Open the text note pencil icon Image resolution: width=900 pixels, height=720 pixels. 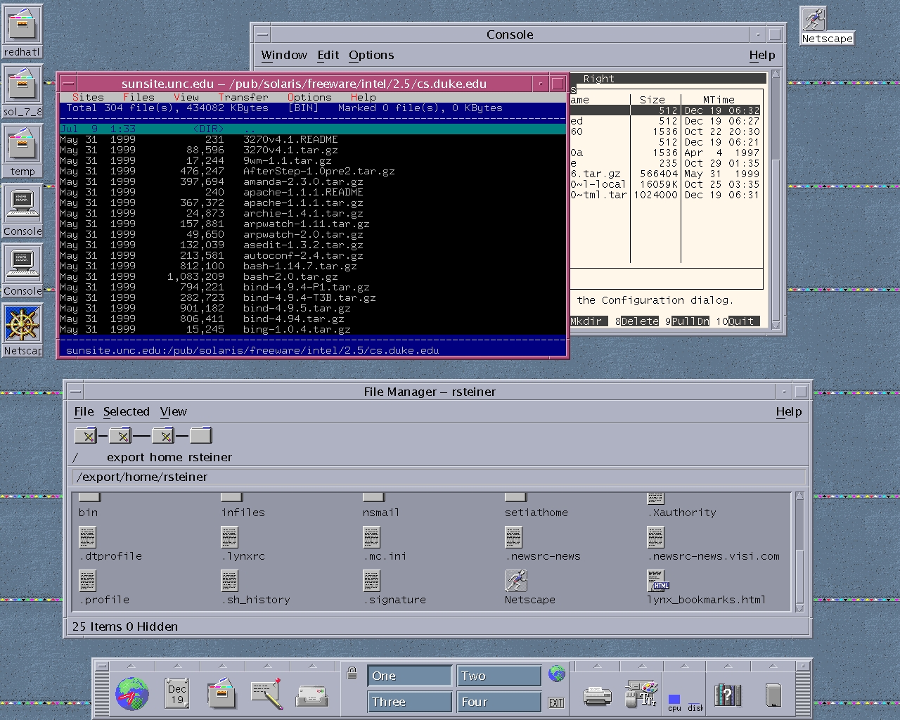(x=266, y=693)
